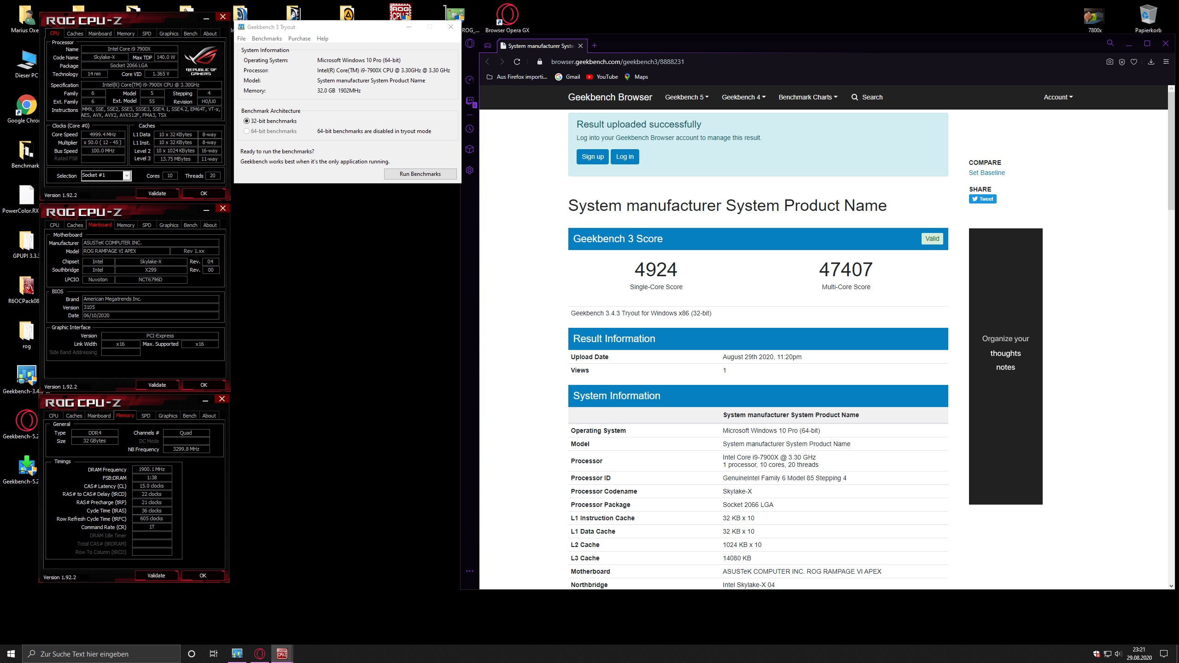Go back in Opera GX
Image resolution: width=1179 pixels, height=663 pixels.
point(487,62)
